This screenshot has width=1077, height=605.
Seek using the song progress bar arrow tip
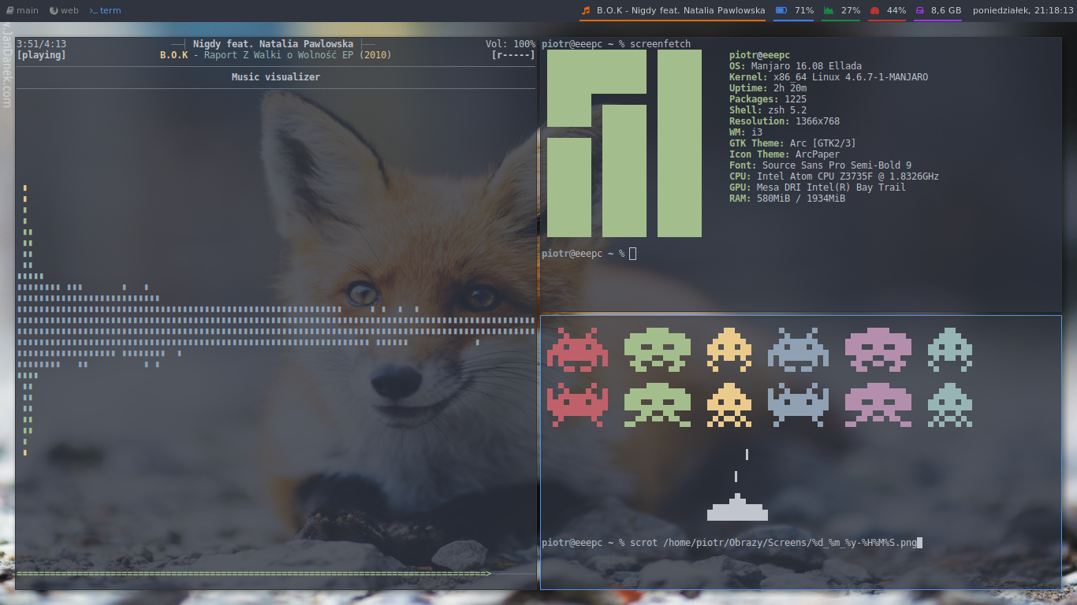pos(489,573)
